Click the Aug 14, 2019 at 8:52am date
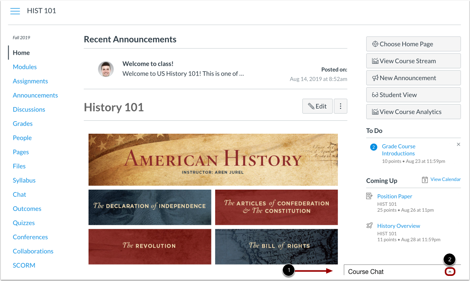The width and height of the screenshot is (470, 281). click(318, 79)
